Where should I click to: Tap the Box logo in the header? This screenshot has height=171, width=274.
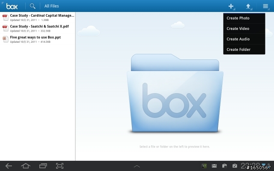click(x=12, y=6)
